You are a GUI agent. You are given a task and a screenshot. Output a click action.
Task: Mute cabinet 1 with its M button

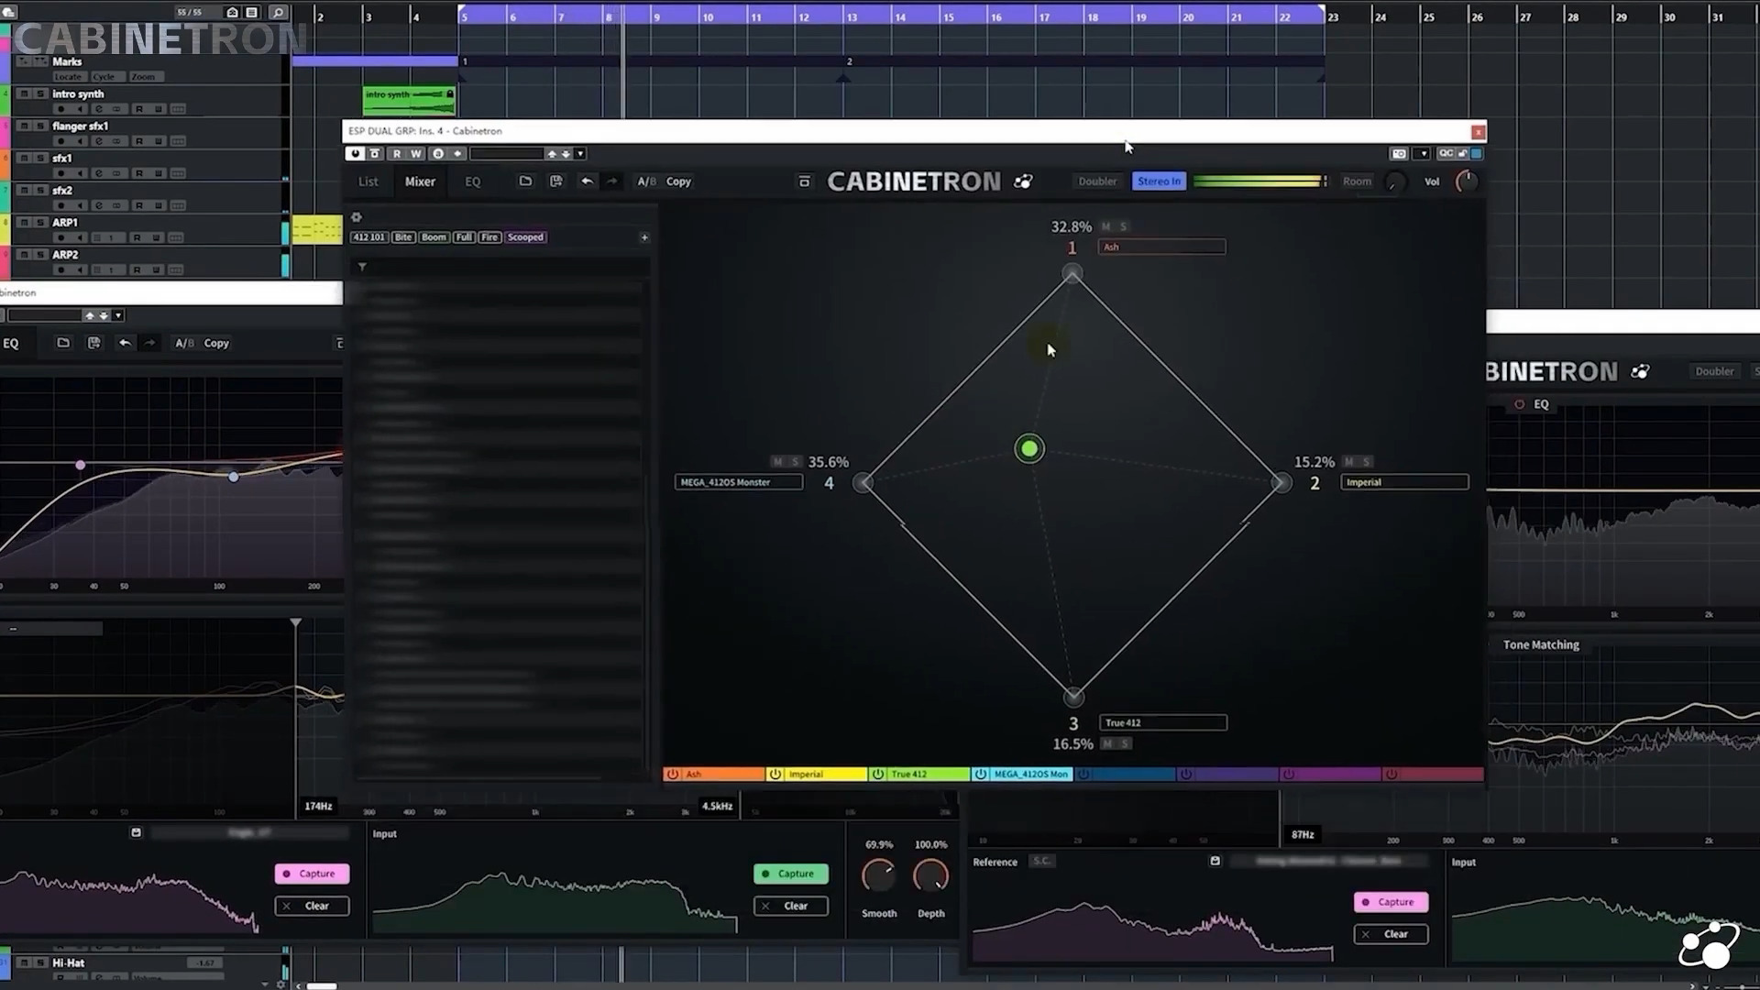(x=1106, y=226)
